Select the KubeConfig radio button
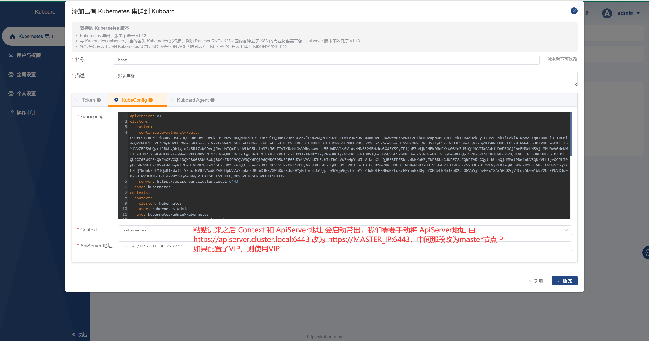This screenshot has width=649, height=341. pyautogui.click(x=116, y=100)
